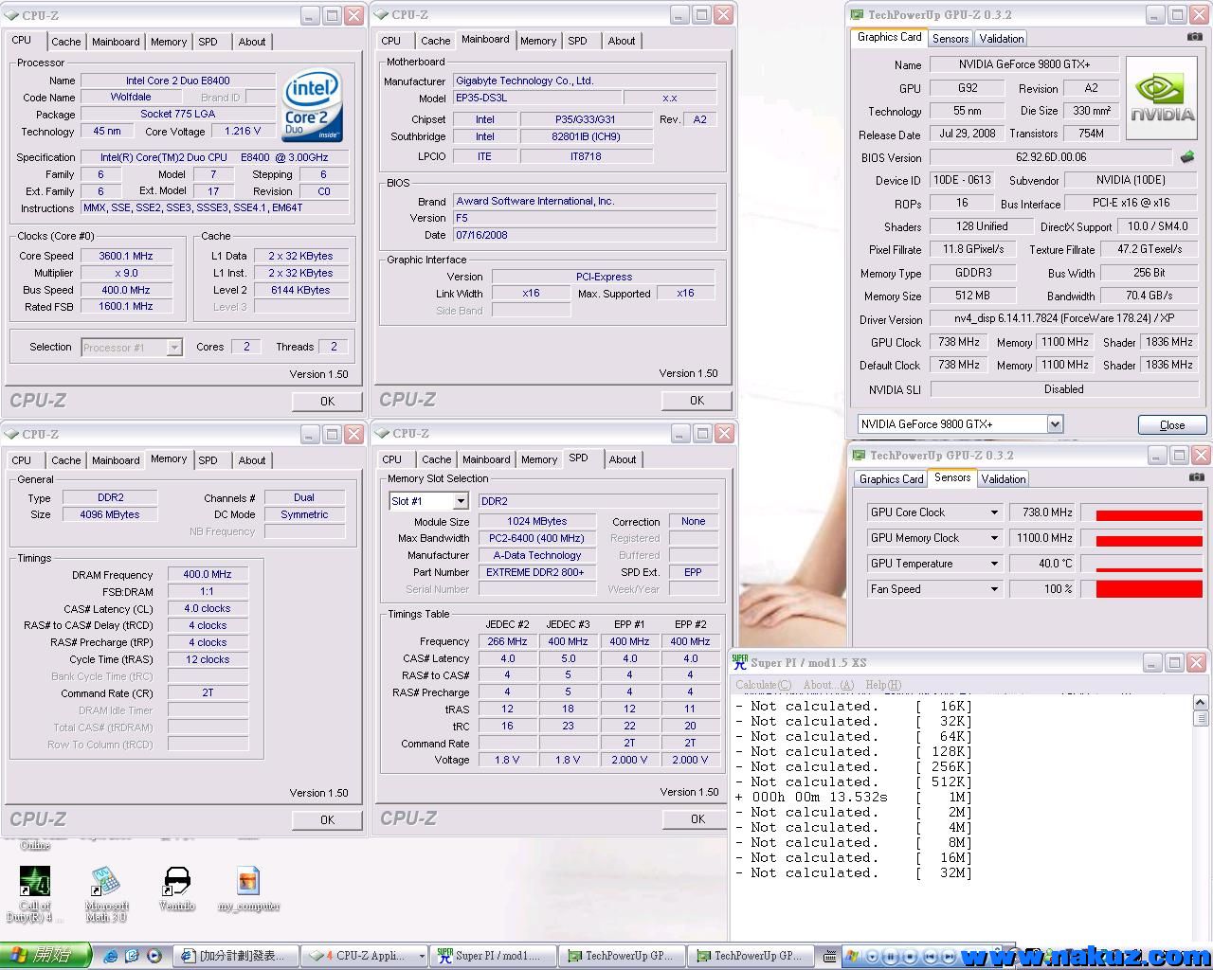
Task: Click the BIOS save icon next to BIOS Version
Action: click(1187, 157)
